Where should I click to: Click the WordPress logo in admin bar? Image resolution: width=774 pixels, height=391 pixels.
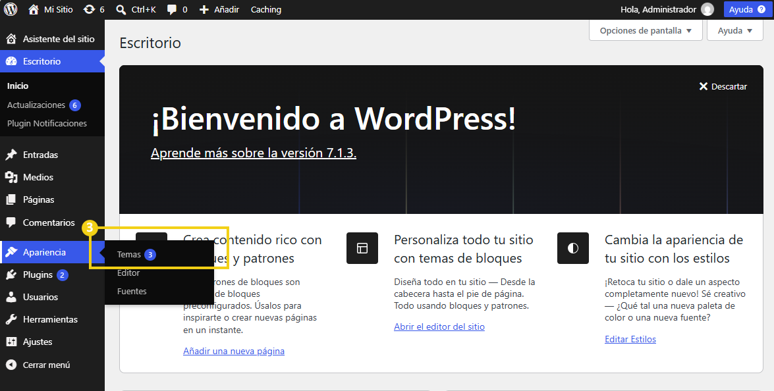11,9
